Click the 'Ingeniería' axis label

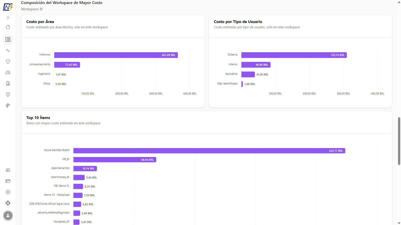tap(44, 74)
